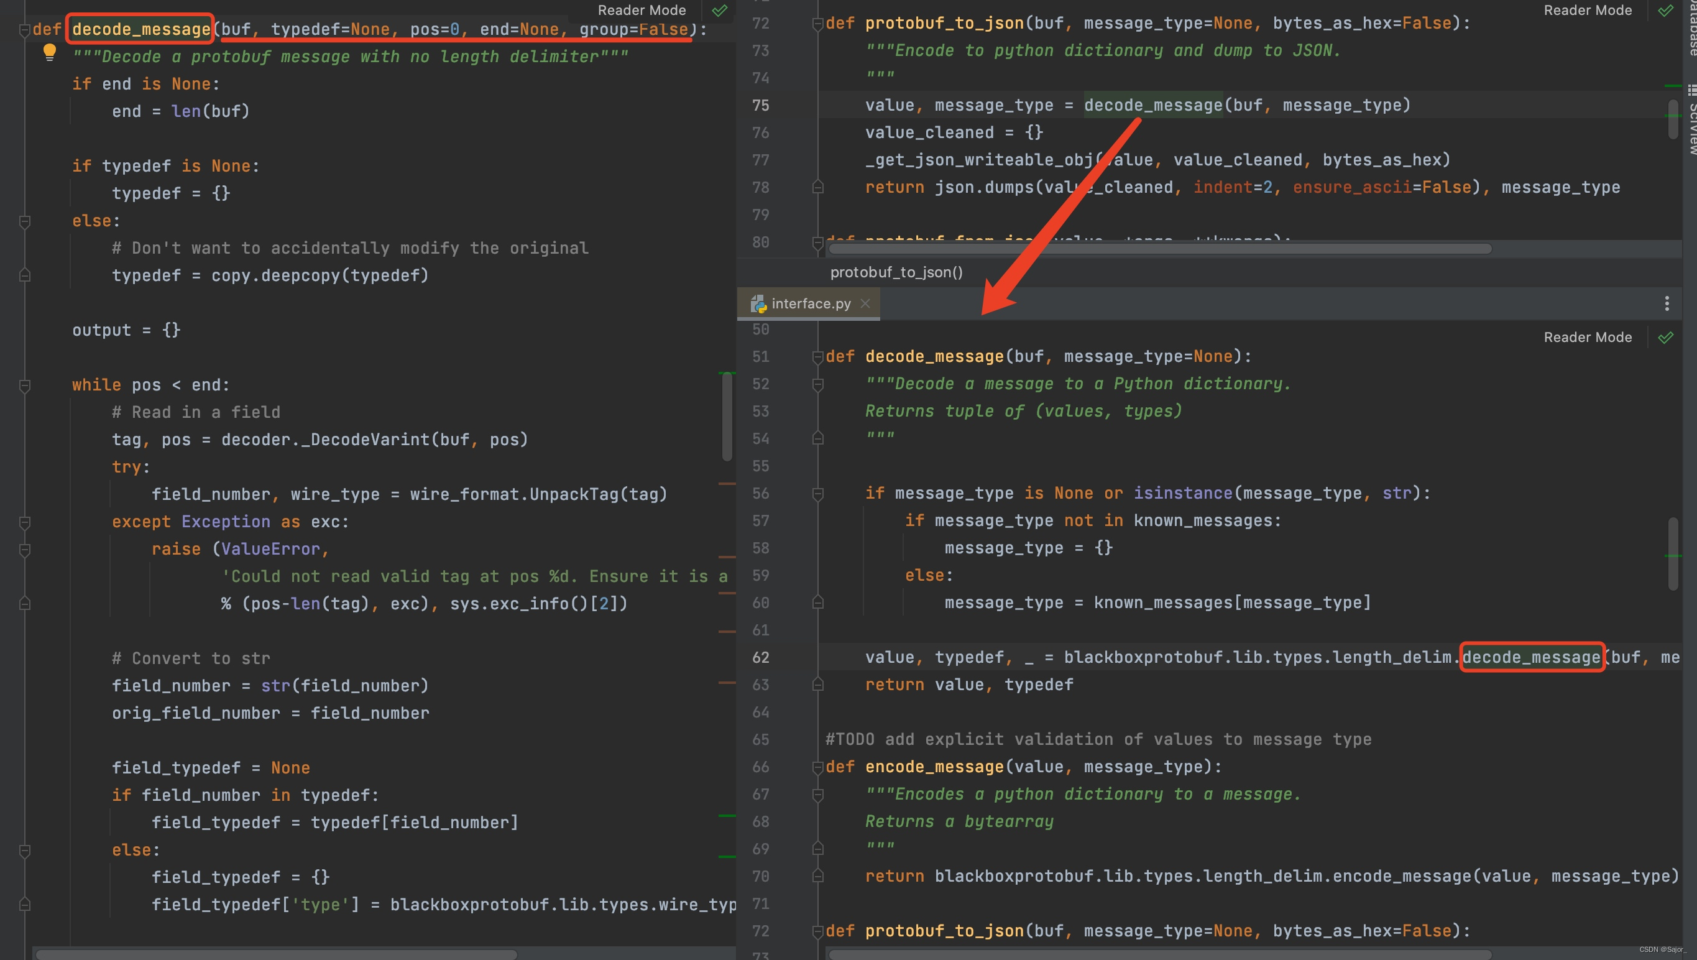1697x960 pixels.
Task: Collapse the docstring fold at line 52
Action: 818,384
